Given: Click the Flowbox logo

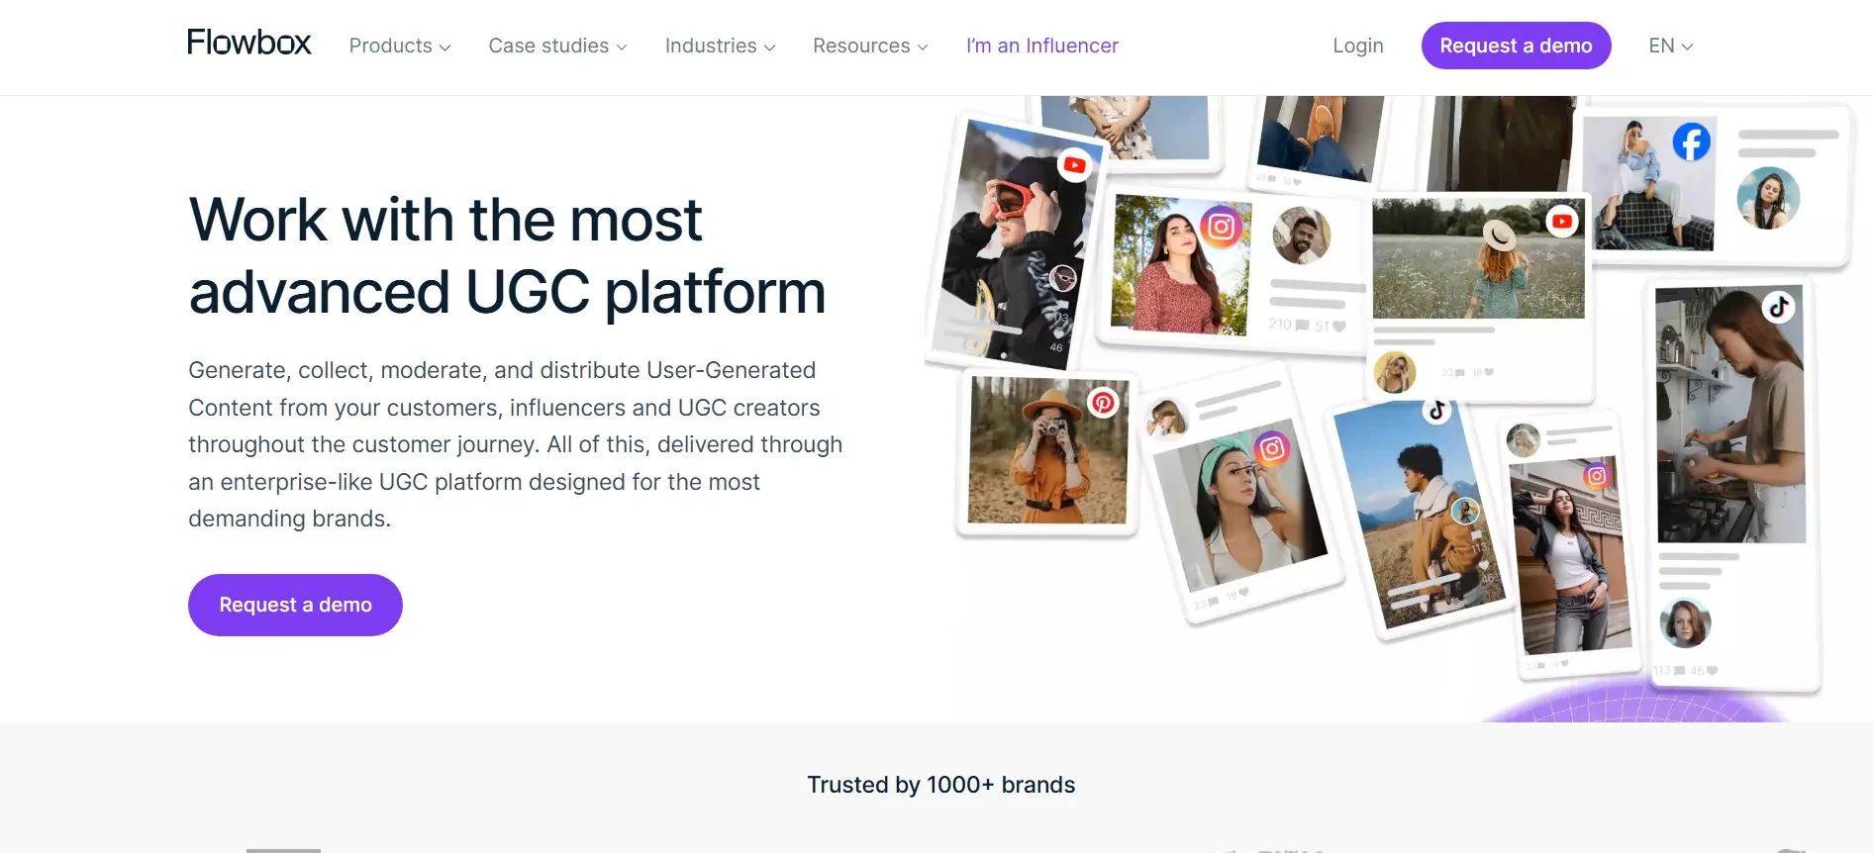Looking at the screenshot, I should (248, 43).
